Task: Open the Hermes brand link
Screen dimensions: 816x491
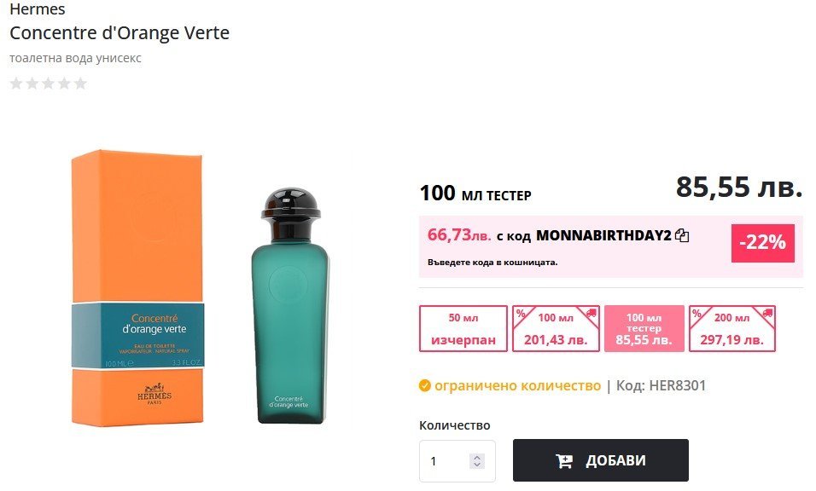Action: (x=37, y=9)
